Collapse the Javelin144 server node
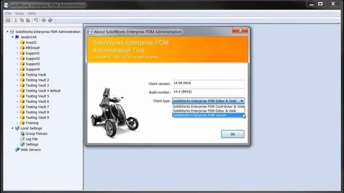Image resolution: width=344 pixels, height=193 pixels. pyautogui.click(x=12, y=37)
